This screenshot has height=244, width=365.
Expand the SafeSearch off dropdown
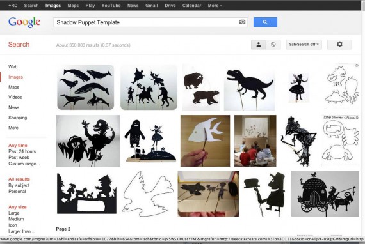(x=304, y=44)
